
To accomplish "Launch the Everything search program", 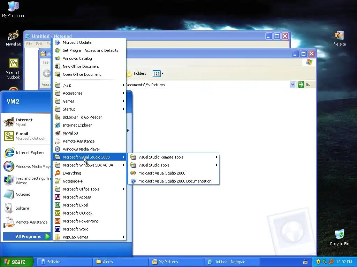I will (89, 173).
